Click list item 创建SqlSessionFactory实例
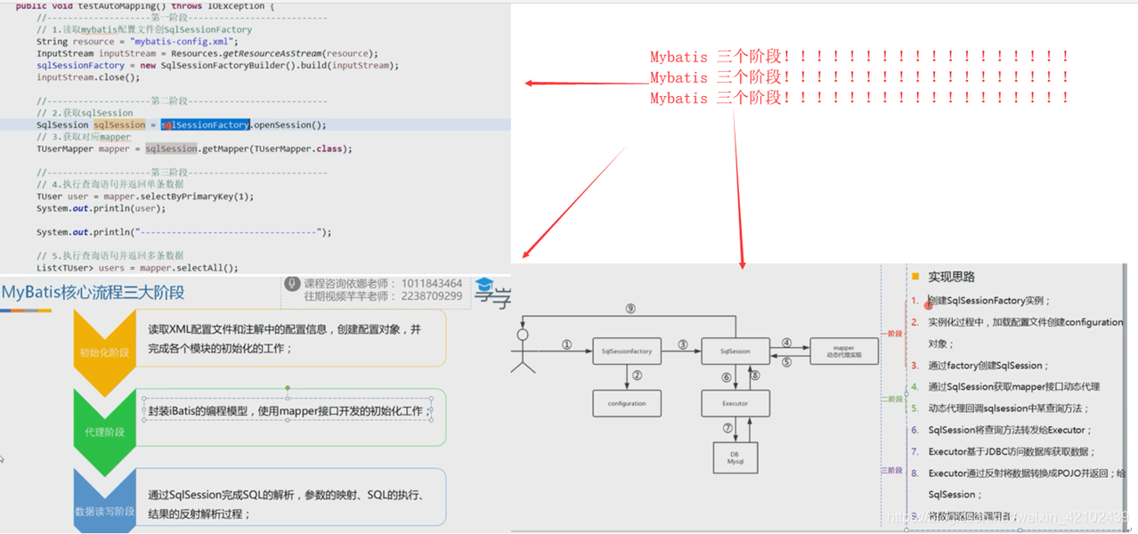This screenshot has height=534, width=1138. point(989,301)
